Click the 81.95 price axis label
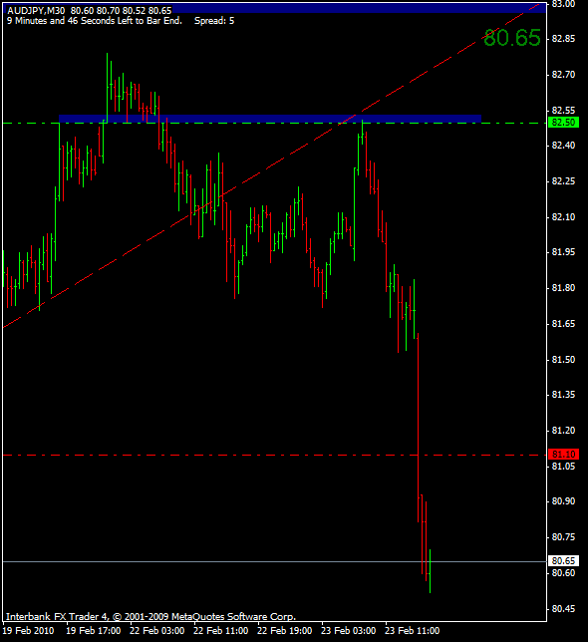Viewport: 588px width, 642px height. coord(563,252)
